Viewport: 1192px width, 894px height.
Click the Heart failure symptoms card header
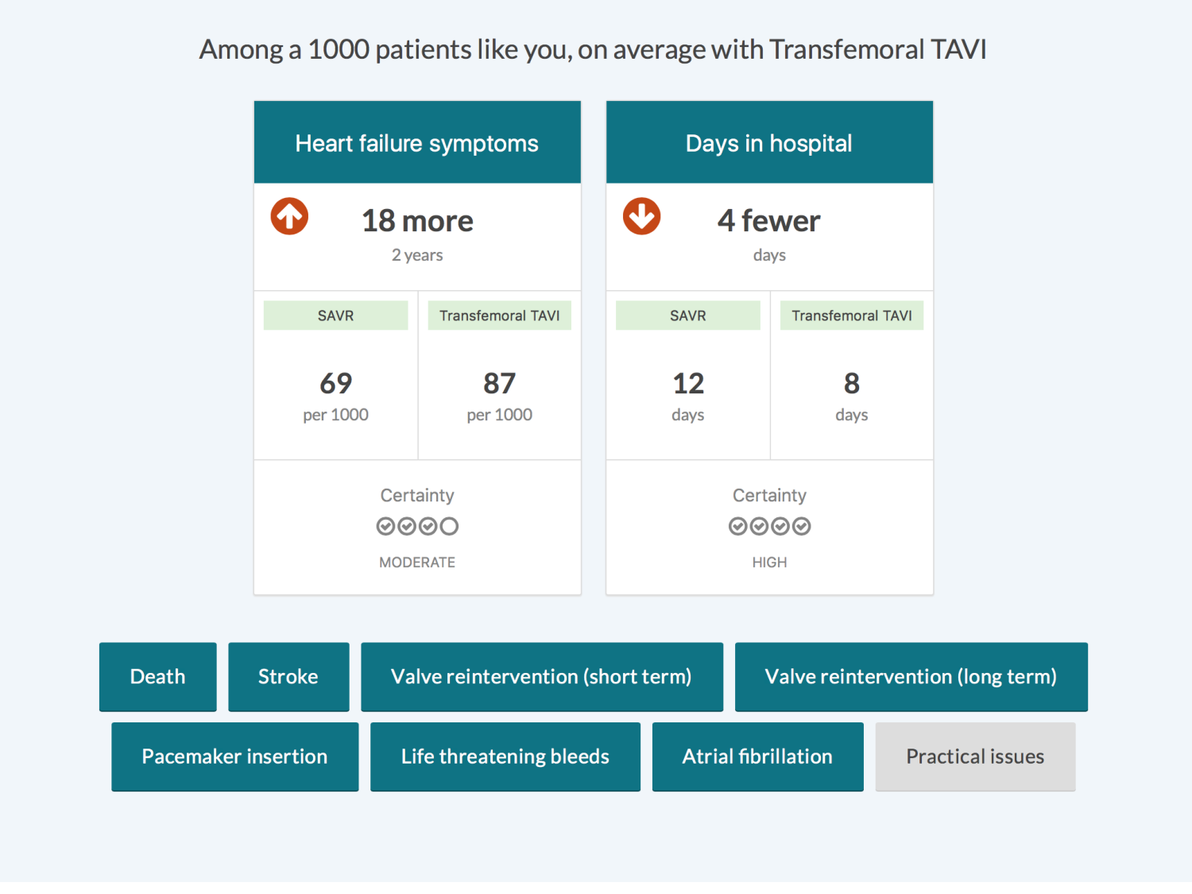coord(417,143)
